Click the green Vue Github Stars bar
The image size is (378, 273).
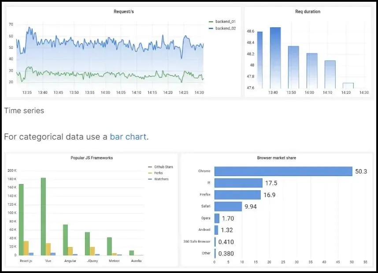43,217
